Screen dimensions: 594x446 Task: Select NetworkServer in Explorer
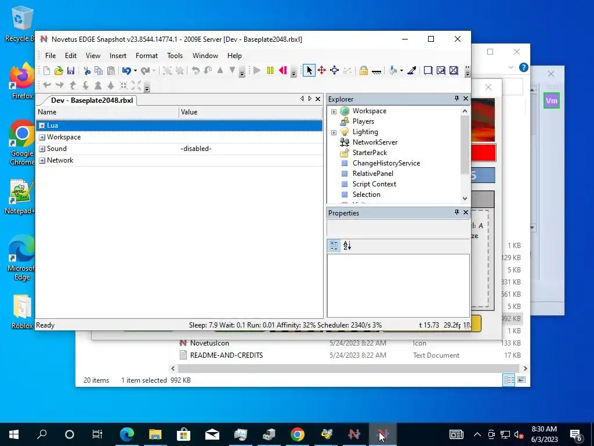375,142
